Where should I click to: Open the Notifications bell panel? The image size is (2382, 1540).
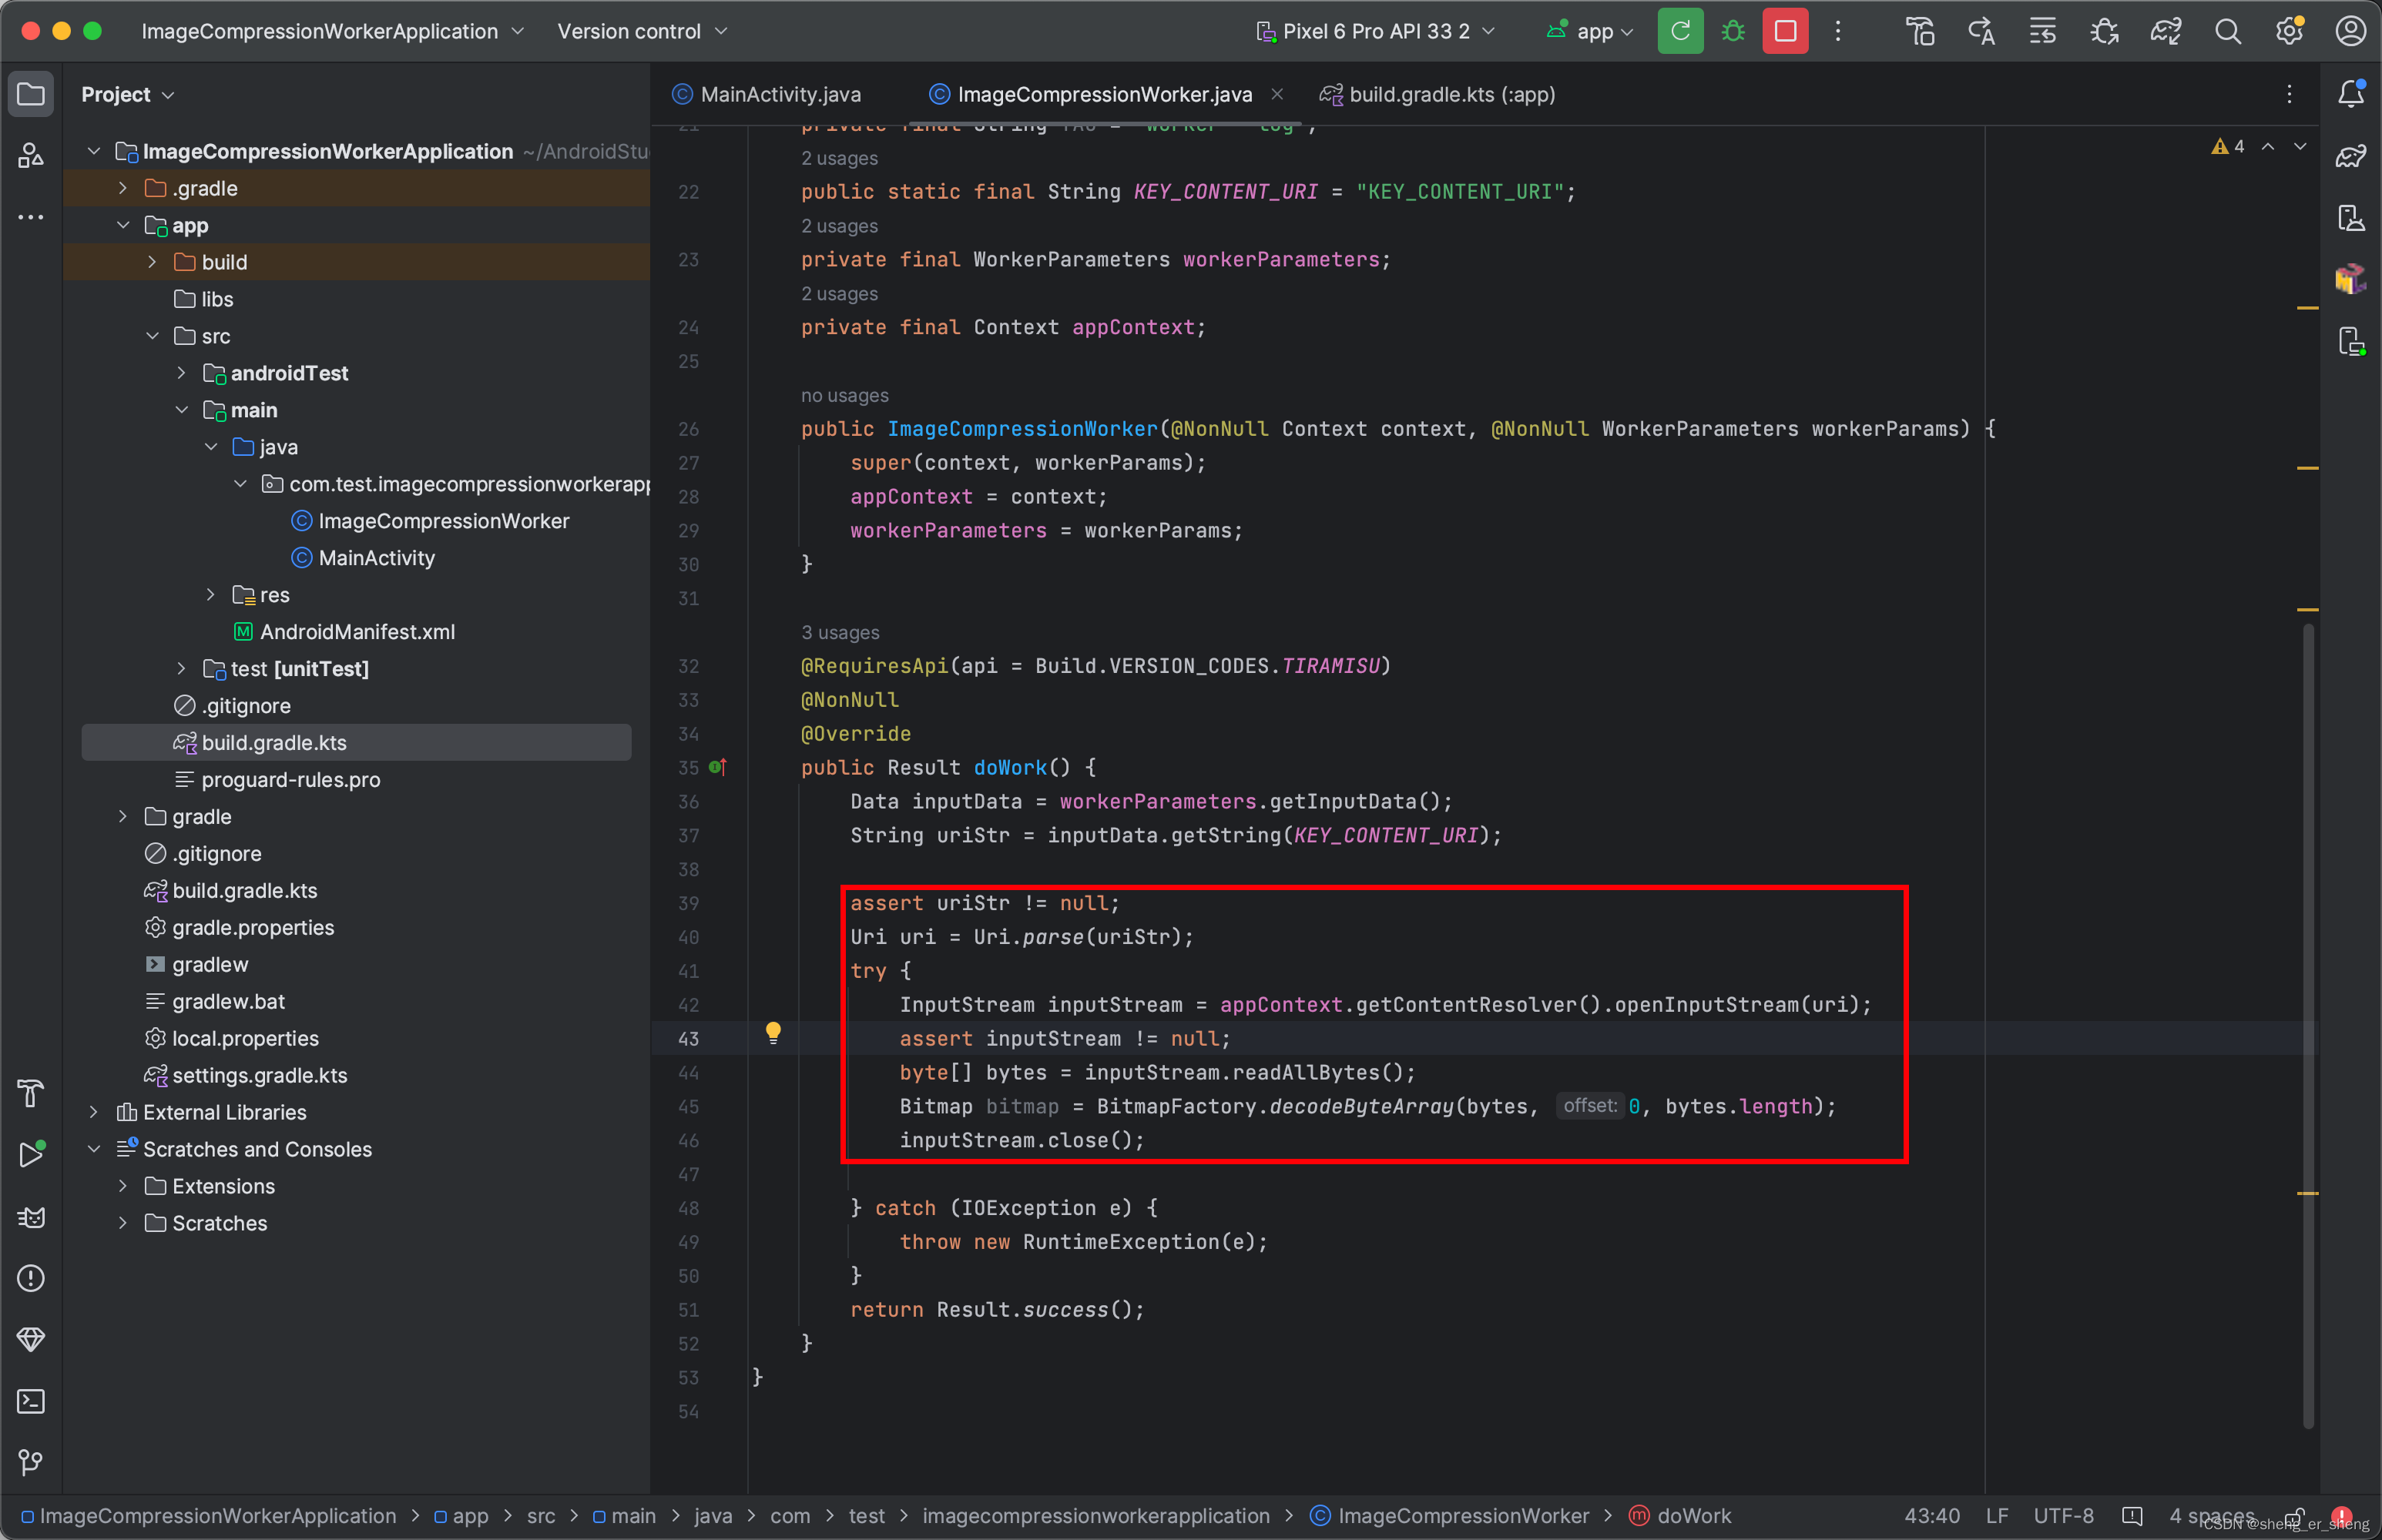point(2350,94)
